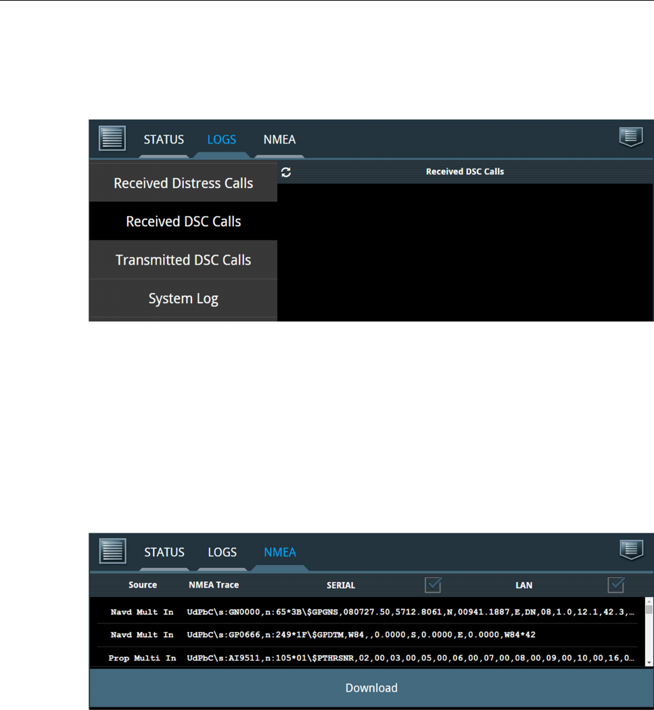The image size is (654, 710).
Task: Open Transmitted DSC Calls log
Action: click(183, 260)
